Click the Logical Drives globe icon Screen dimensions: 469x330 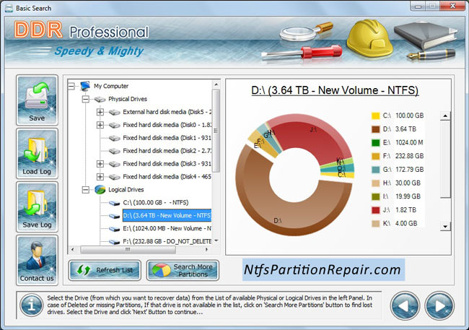[x=100, y=190]
